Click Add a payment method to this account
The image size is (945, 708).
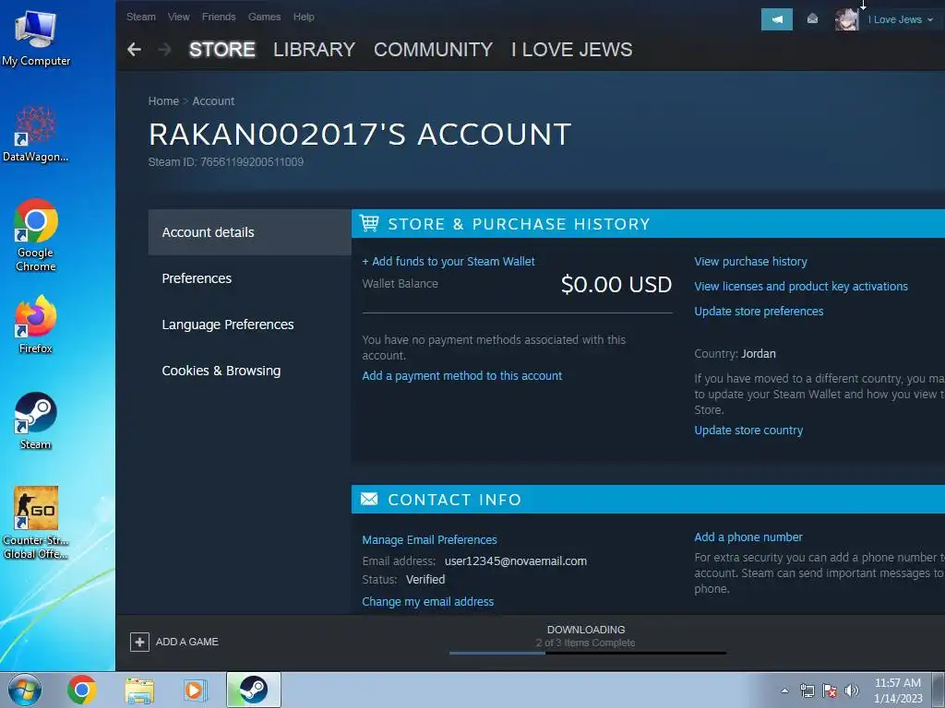462,376
